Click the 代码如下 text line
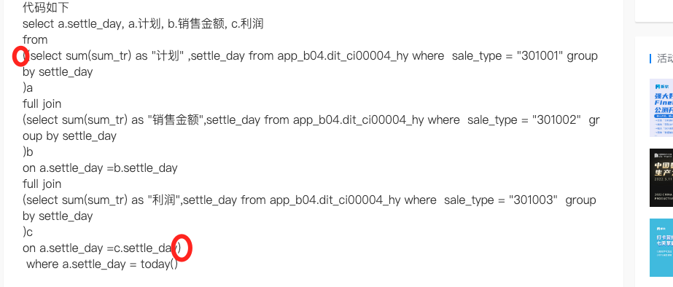The width and height of the screenshot is (673, 287). 46,7
